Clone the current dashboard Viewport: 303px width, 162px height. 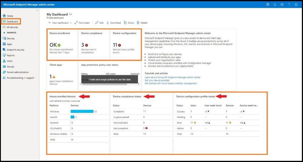pos(129,23)
